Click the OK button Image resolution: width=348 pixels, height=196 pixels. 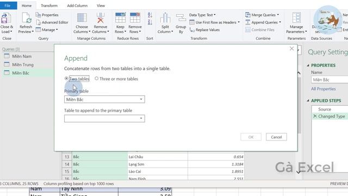click(251, 137)
